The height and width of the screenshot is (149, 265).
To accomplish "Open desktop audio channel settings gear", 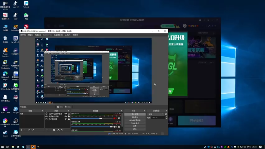I will pos(119,127).
